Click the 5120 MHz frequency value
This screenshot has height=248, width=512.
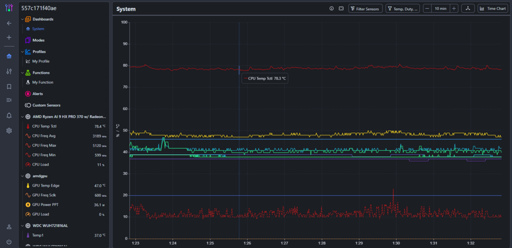point(99,146)
